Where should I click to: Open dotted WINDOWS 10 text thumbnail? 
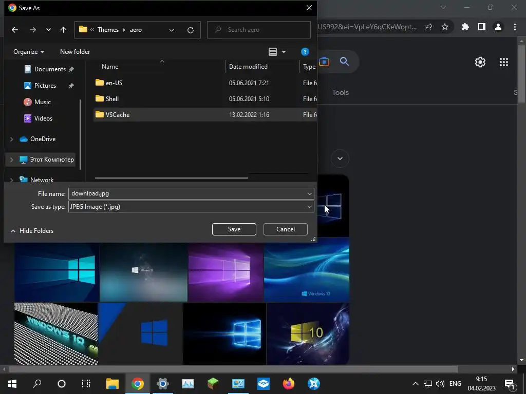click(56, 333)
